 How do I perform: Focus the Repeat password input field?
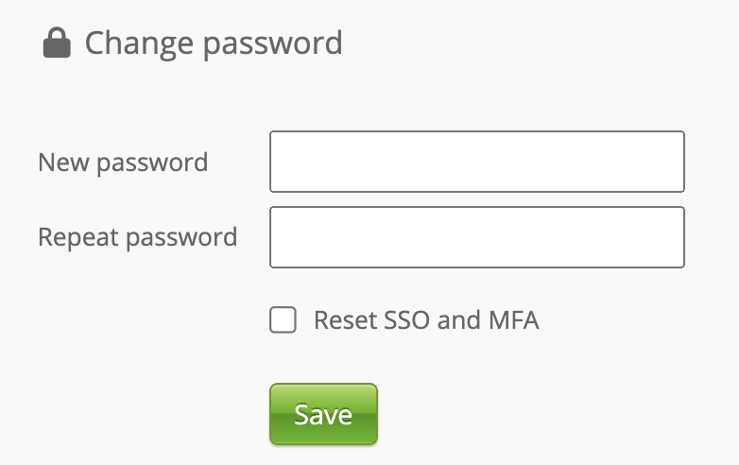tap(476, 237)
